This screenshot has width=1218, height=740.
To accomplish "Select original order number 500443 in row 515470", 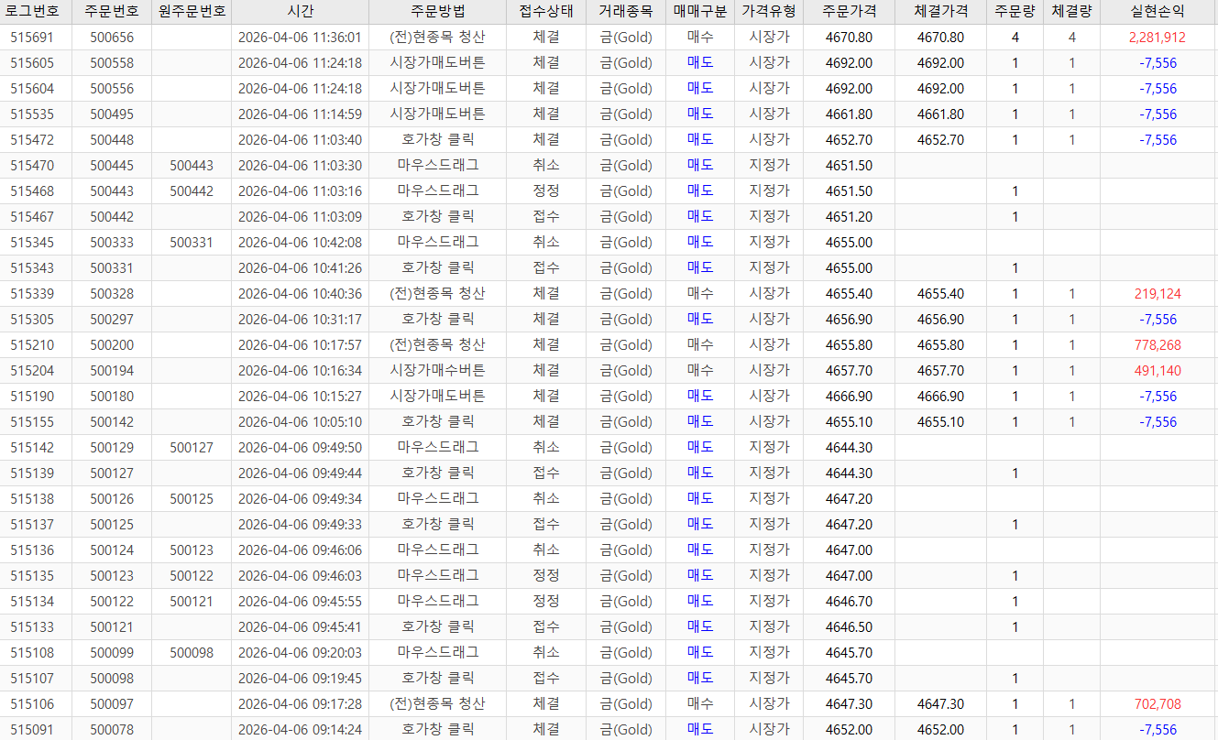I will [x=192, y=166].
